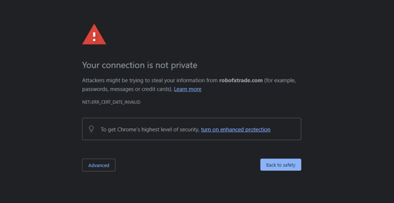Click the red warning triangle icon

coord(94,35)
